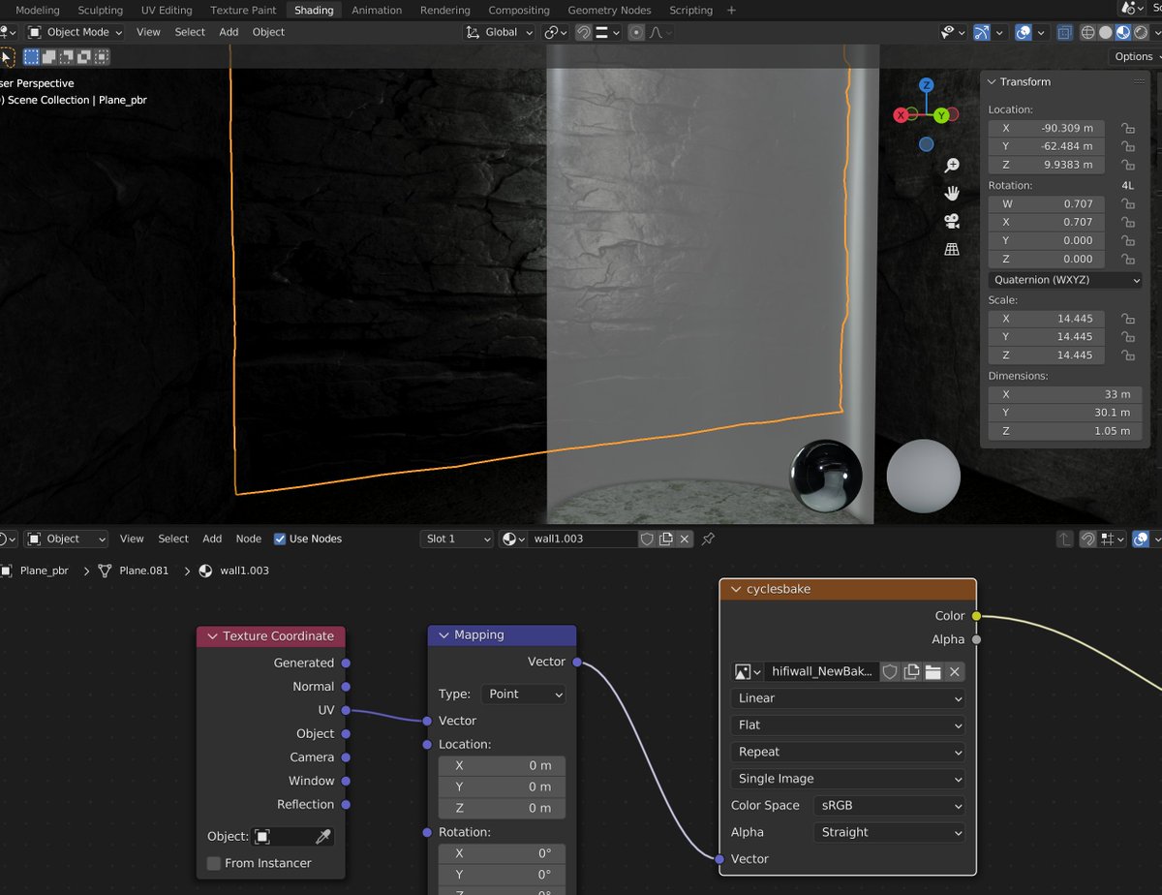Toggle proportional editing circle icon
The image size is (1162, 895).
pos(636,32)
